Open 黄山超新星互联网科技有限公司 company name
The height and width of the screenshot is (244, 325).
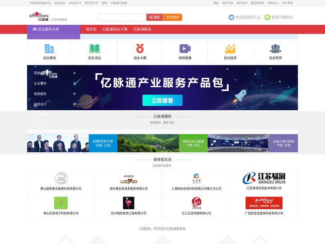click(61, 188)
